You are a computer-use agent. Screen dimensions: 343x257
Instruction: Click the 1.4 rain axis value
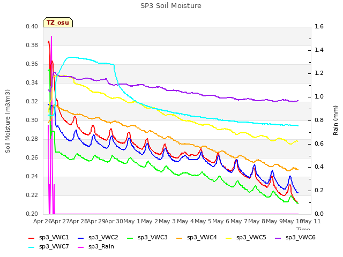pos(319,50)
